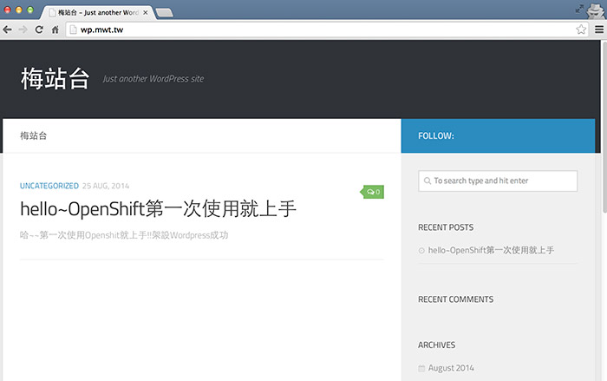Open recent post hello~OpenShift in sidebar

point(491,250)
